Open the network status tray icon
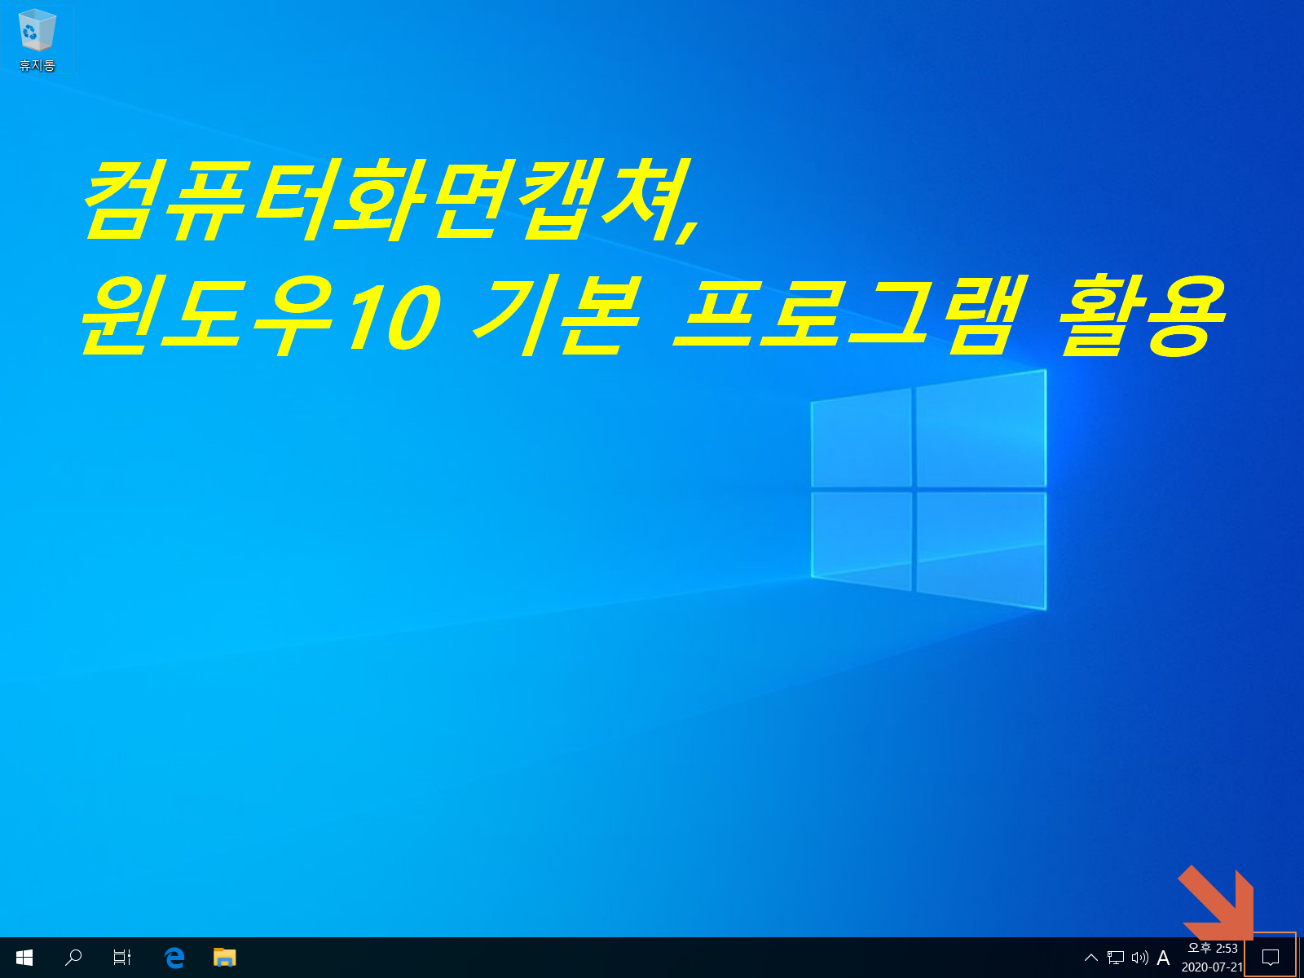Screen dimensions: 1304x978 (1116, 958)
